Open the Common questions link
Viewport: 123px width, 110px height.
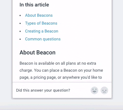click(x=43, y=39)
